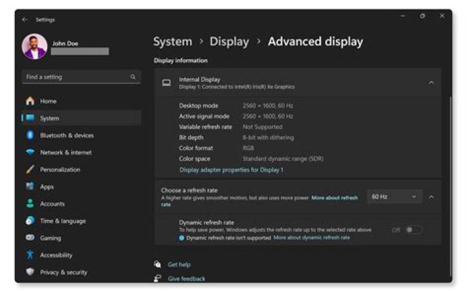Click the Bit depth 8-bit with dithering value

(x=268, y=138)
